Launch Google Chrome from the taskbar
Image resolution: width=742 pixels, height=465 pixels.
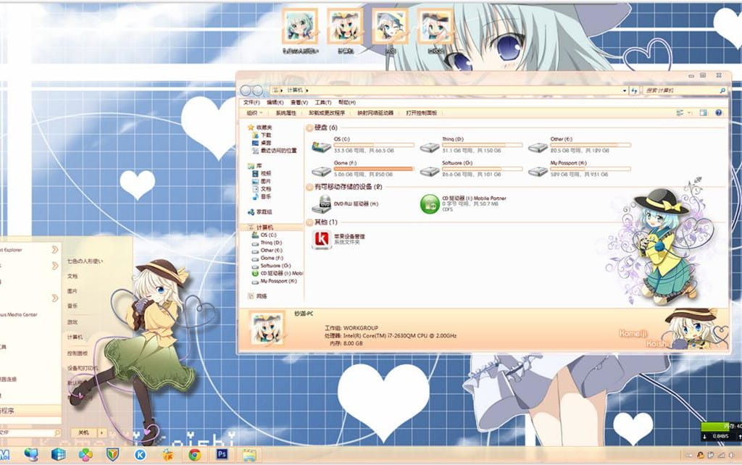click(x=193, y=455)
